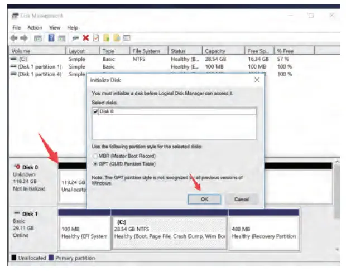Viewport: 346px width, 272px height.
Task: Click drive icon of Disk 1 partition 4 row
Action: pos(13,74)
